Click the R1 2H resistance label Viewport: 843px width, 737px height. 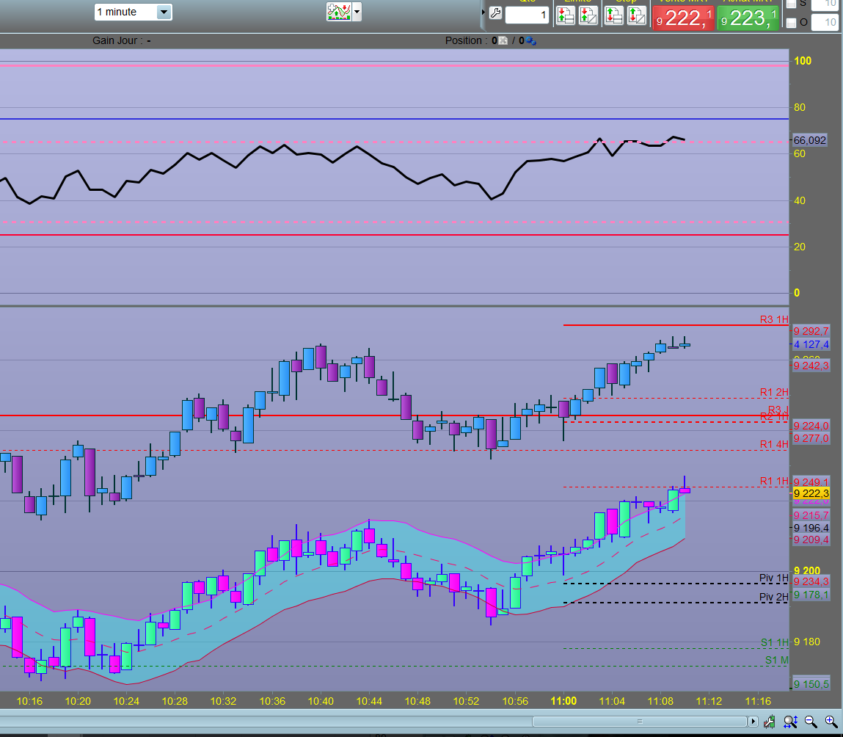coord(773,392)
